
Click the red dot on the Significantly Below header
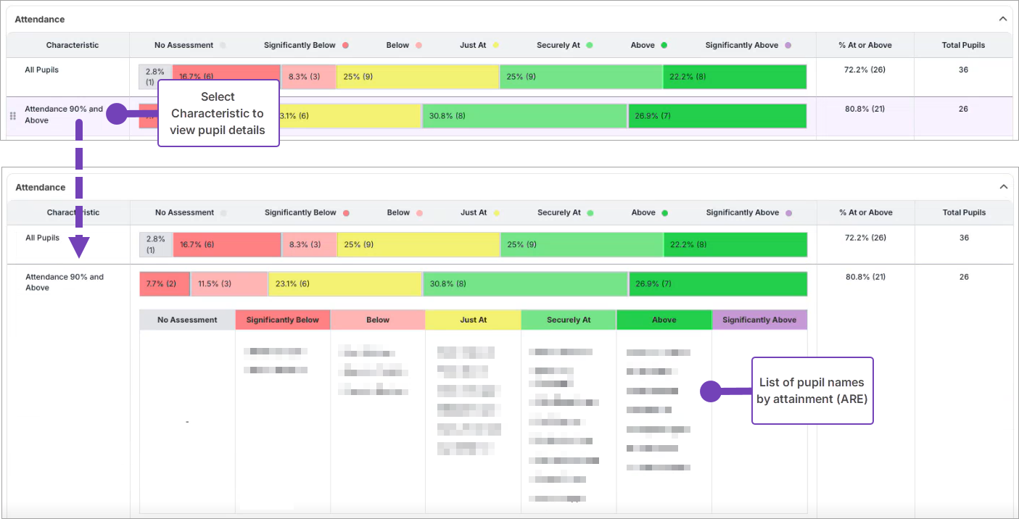pyautogui.click(x=346, y=45)
